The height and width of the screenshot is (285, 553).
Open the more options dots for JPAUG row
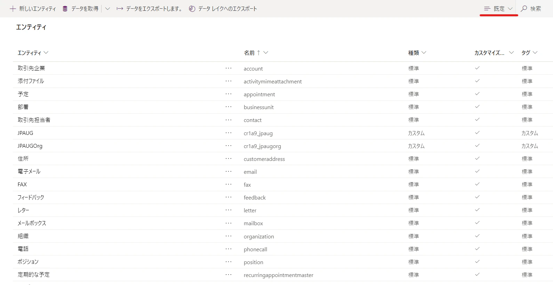coord(229,133)
